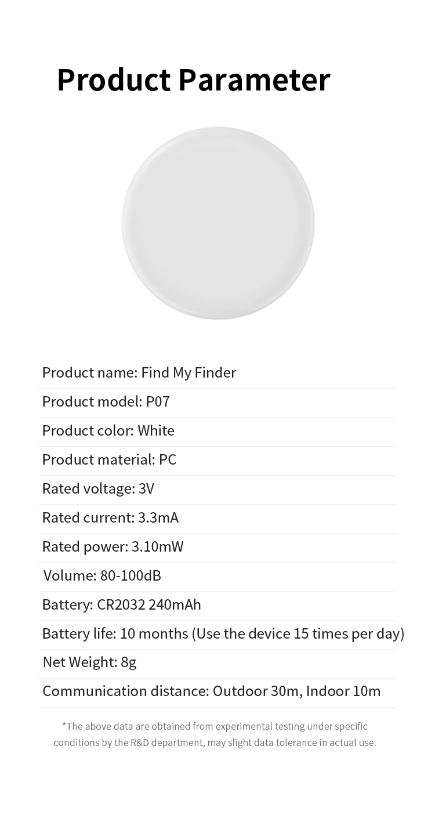Click the white round finder image
The image size is (435, 826).
(217, 223)
